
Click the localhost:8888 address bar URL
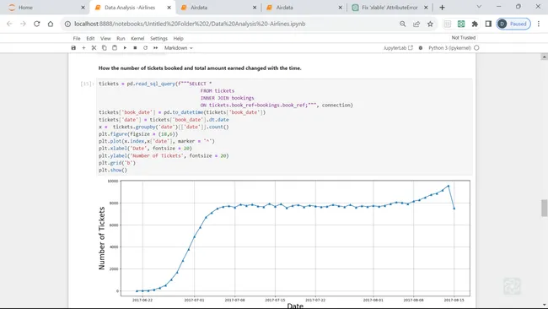(190, 24)
